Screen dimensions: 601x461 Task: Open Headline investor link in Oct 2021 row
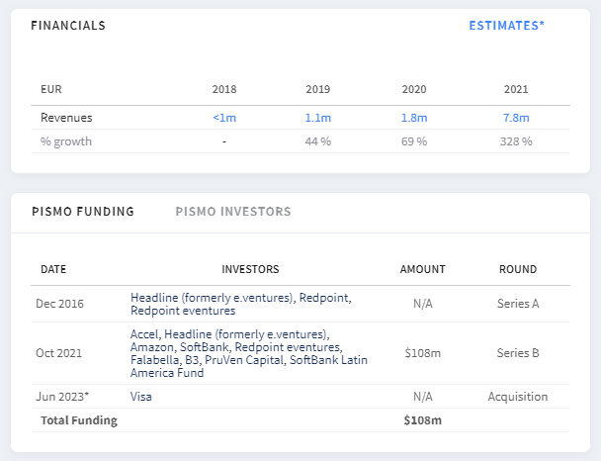tap(246, 334)
